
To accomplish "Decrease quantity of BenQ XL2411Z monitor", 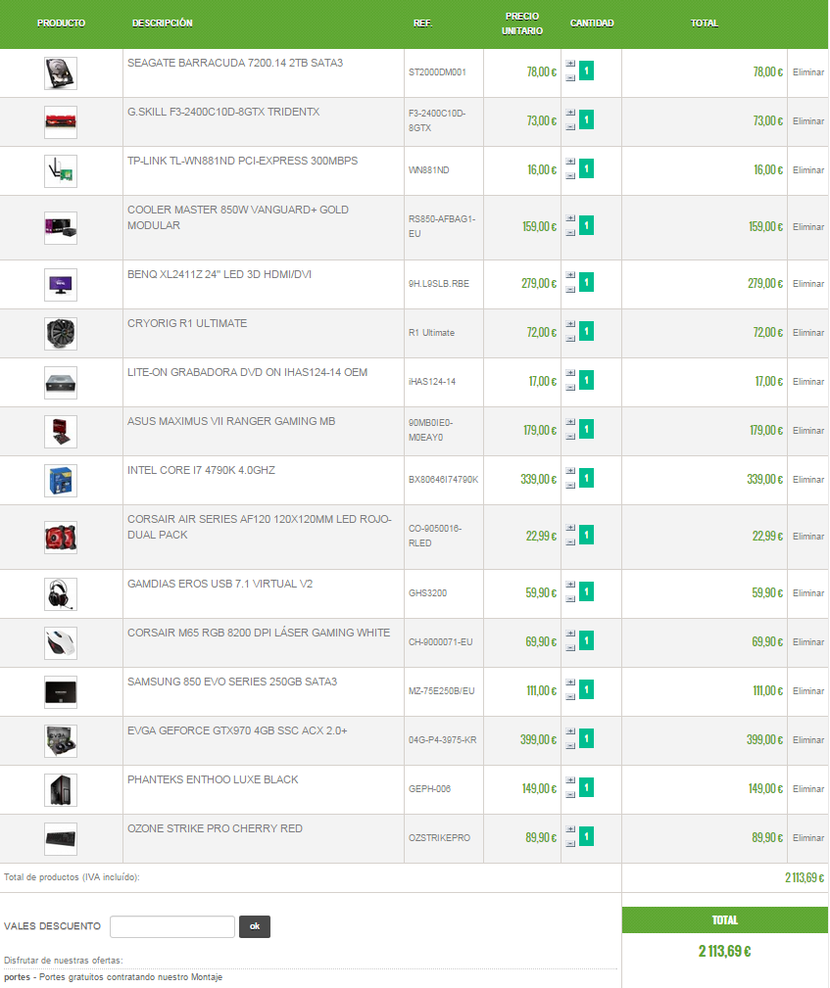I will pos(570,290).
